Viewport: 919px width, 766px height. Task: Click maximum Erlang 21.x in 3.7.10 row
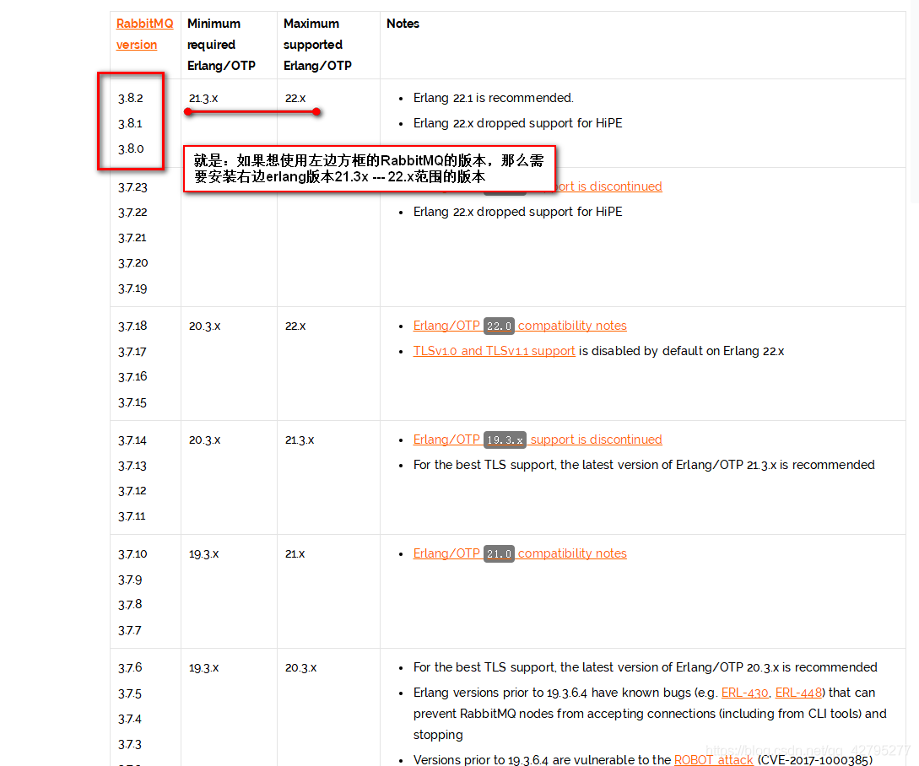tap(295, 554)
